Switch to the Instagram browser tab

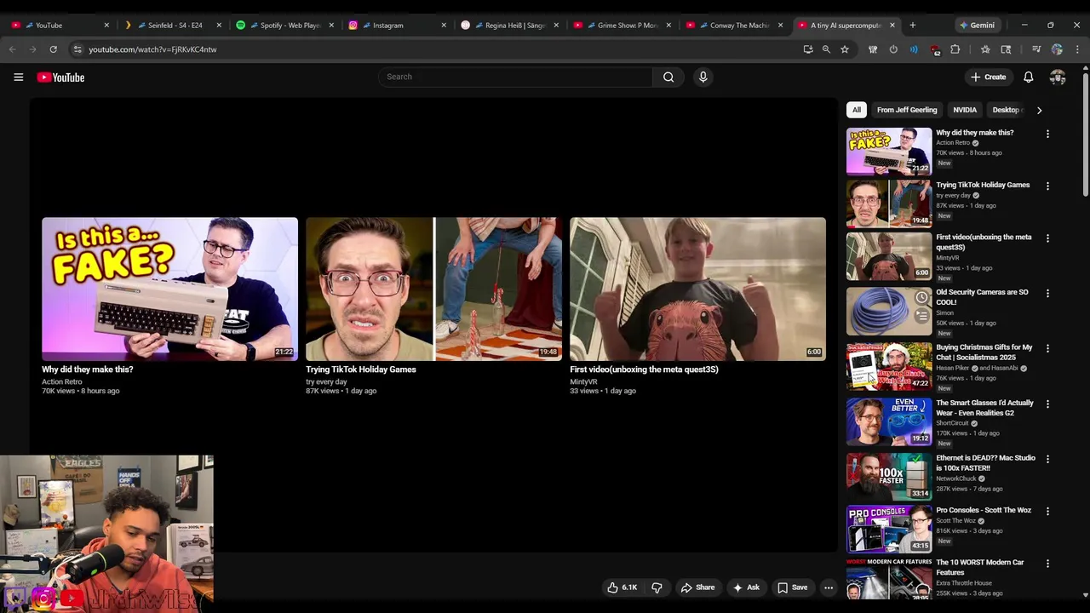(x=397, y=26)
